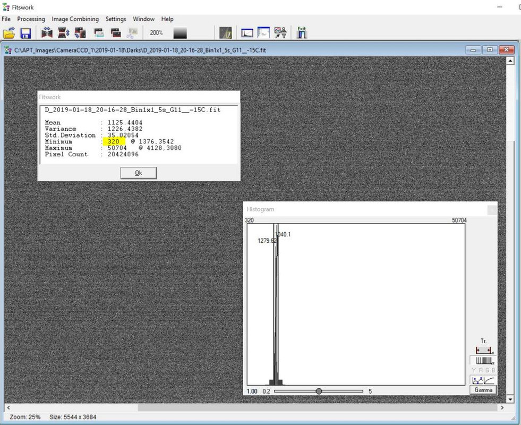
Task: Click the horizontal scrollbar left arrow
Action: tap(8, 407)
